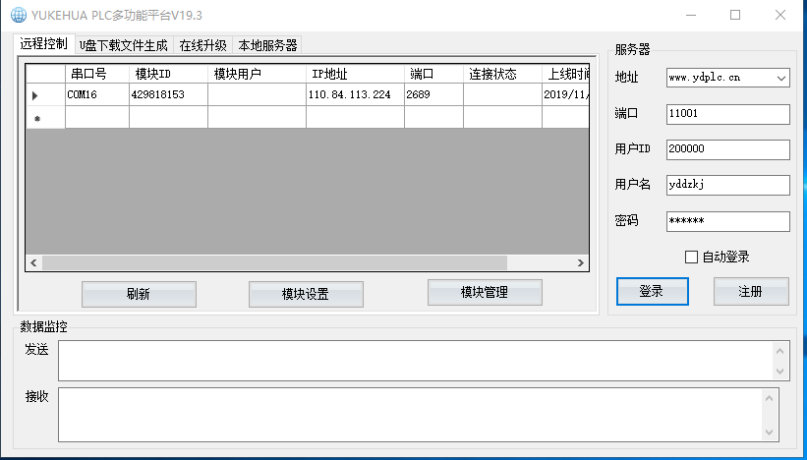Viewport: 807px width, 460px height.
Task: Click the up arrow in the 发送 box scrollbar
Action: [781, 350]
